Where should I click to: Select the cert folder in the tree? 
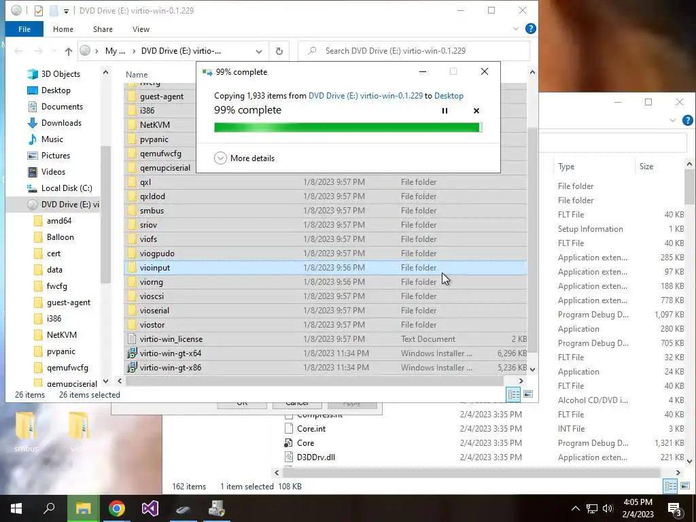[53, 254]
